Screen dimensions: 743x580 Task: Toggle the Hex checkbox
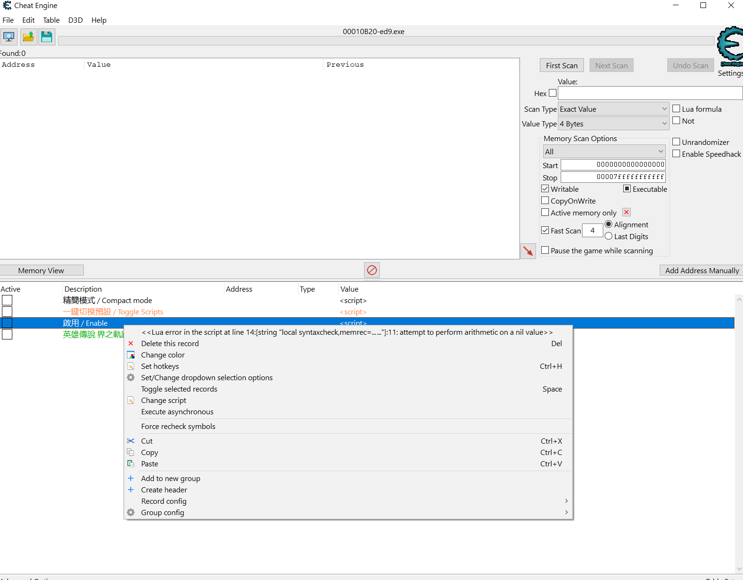point(553,93)
